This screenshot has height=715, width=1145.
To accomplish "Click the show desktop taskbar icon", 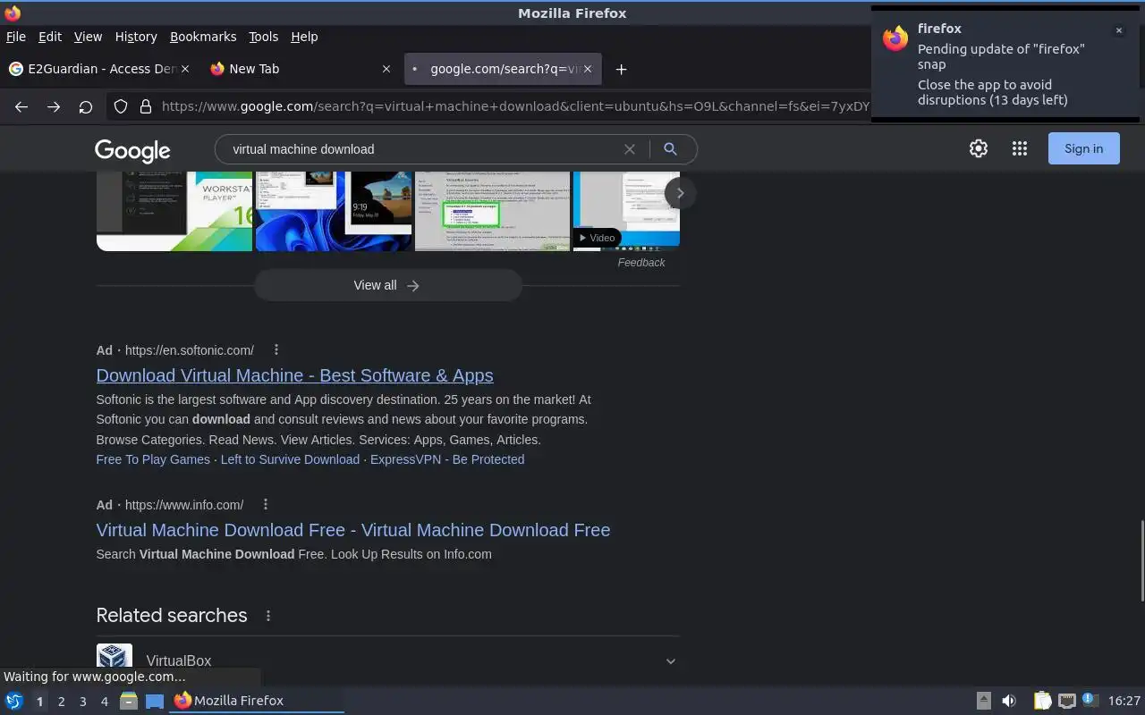I will [x=155, y=701].
